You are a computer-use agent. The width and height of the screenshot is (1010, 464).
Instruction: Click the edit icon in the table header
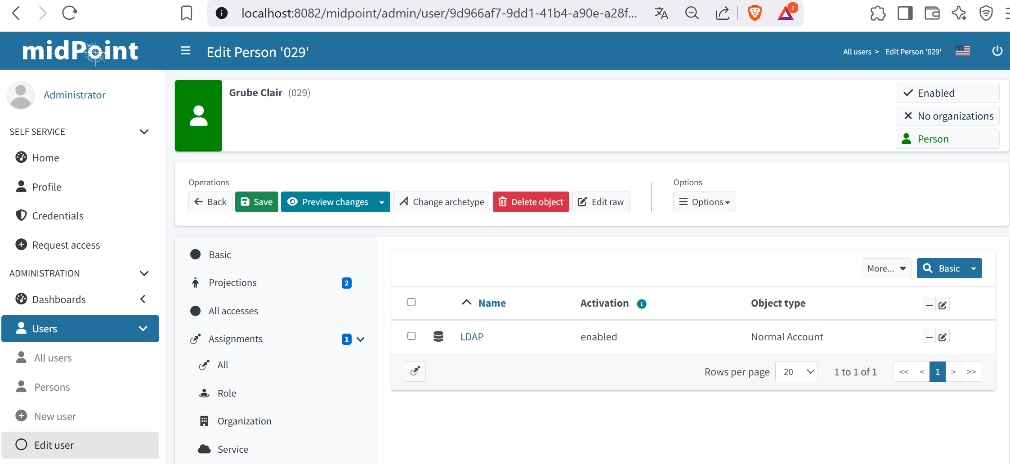943,305
